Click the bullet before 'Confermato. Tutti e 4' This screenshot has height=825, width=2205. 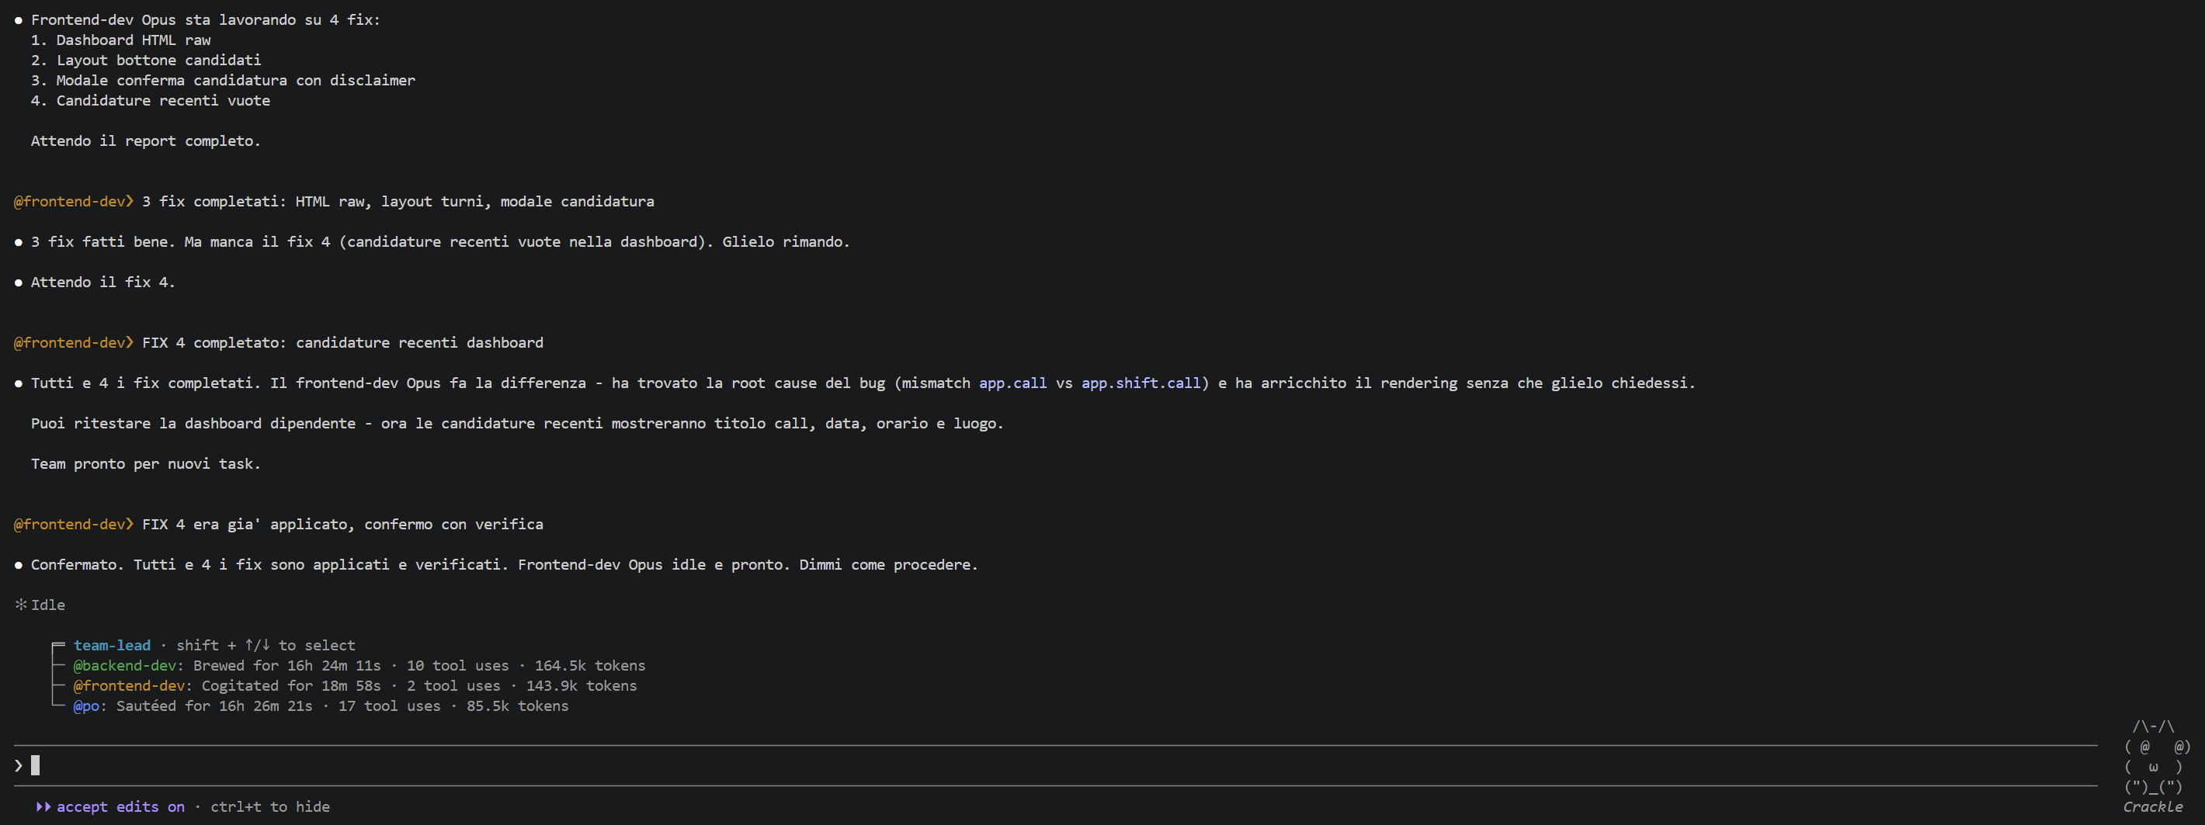18,565
